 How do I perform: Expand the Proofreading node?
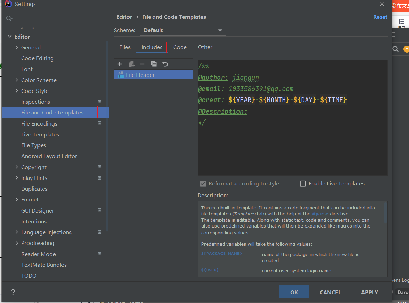tap(17, 243)
